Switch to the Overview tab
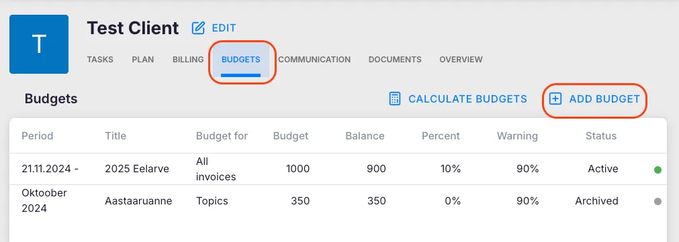Image resolution: width=679 pixels, height=242 pixels. point(461,60)
